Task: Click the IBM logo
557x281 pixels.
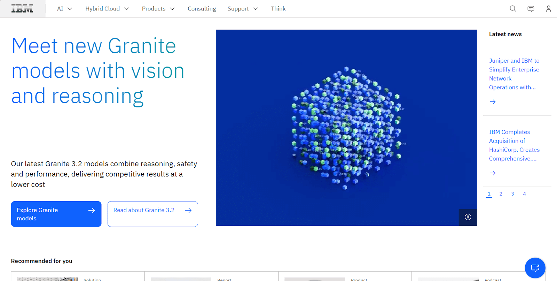Action: point(22,9)
